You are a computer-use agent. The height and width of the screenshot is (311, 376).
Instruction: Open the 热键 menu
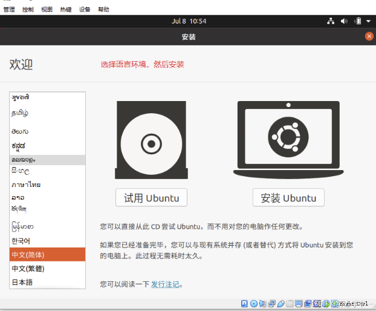click(66, 9)
